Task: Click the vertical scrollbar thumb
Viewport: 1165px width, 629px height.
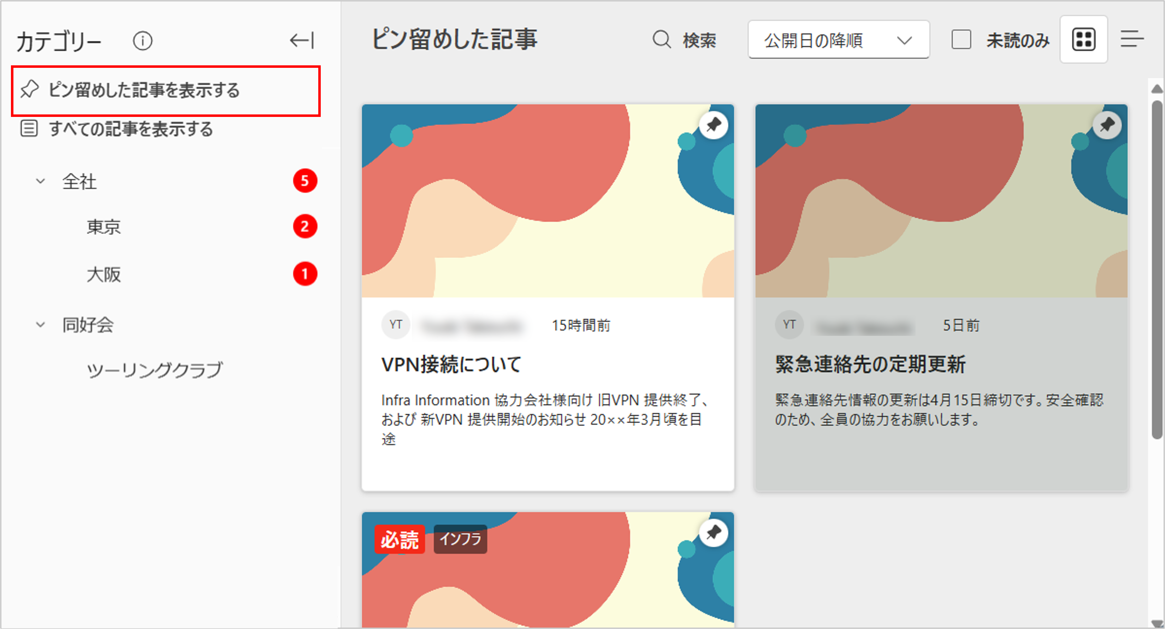Action: 1157,269
